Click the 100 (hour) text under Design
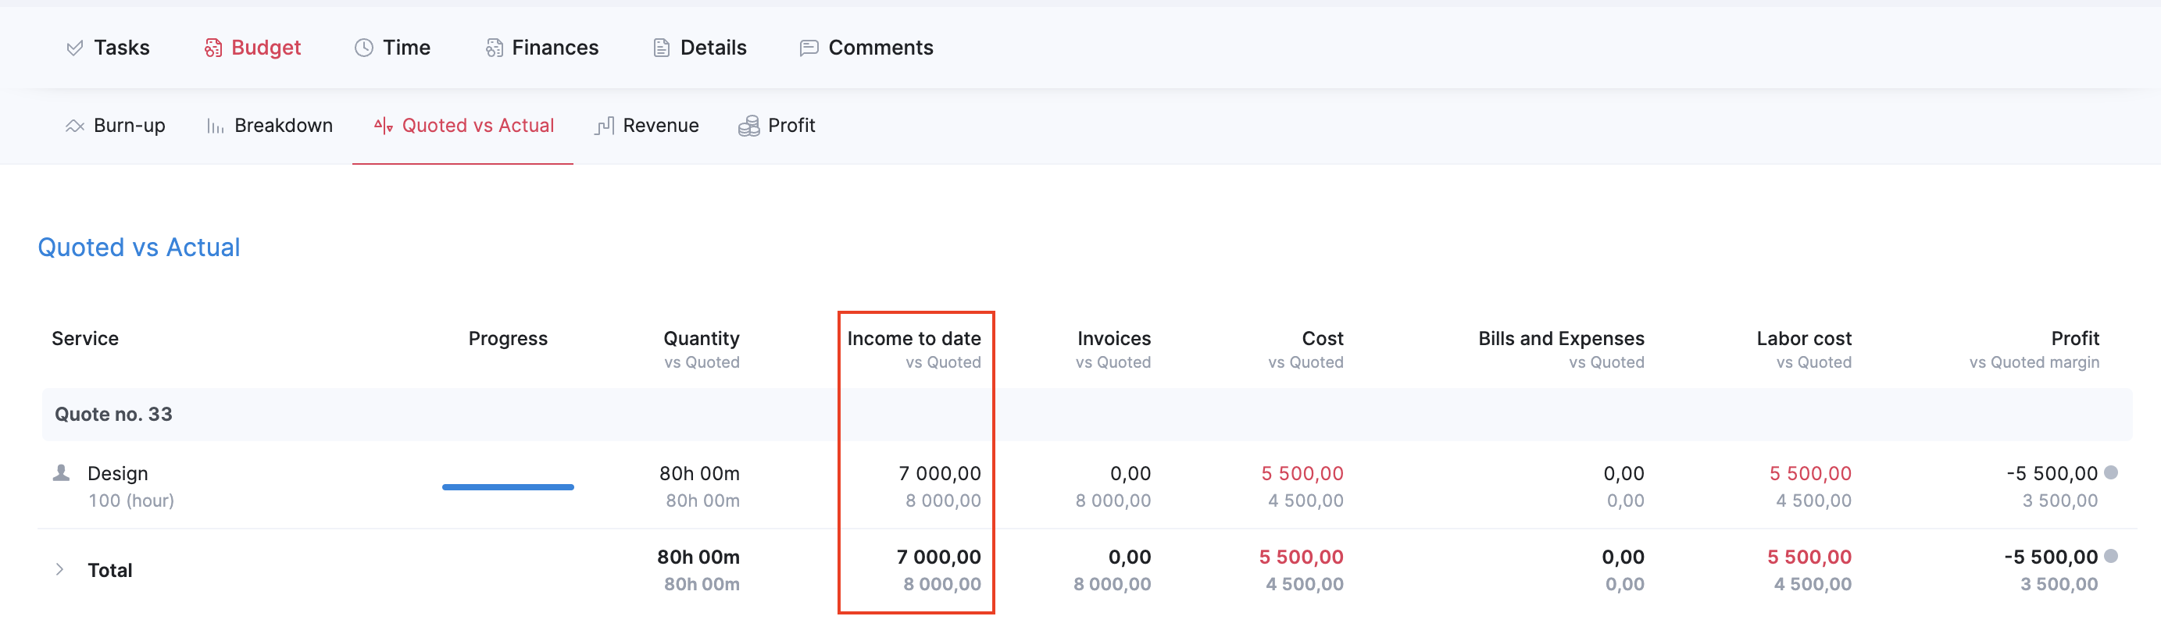 132,500
